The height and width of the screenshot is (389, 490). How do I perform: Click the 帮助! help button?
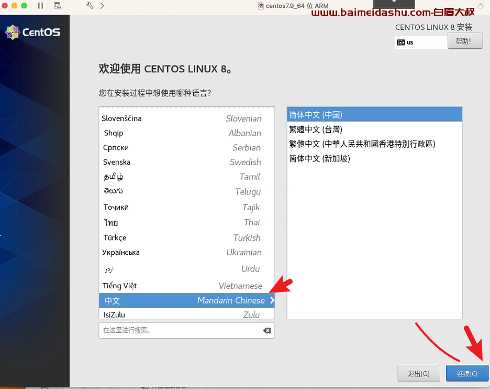[465, 41]
